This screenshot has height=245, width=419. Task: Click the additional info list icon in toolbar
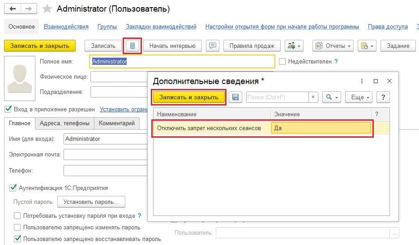(133, 46)
